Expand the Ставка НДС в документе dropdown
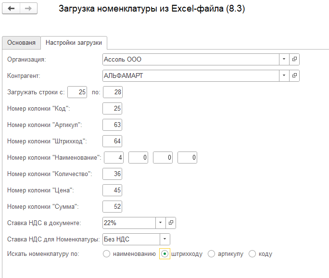329x278 pixels. [x=161, y=223]
